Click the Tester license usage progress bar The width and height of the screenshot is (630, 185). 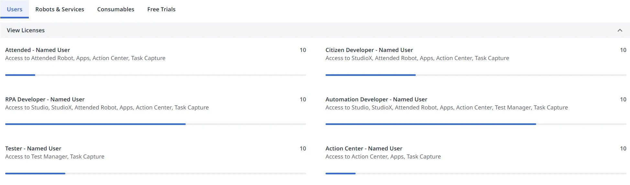point(156,173)
